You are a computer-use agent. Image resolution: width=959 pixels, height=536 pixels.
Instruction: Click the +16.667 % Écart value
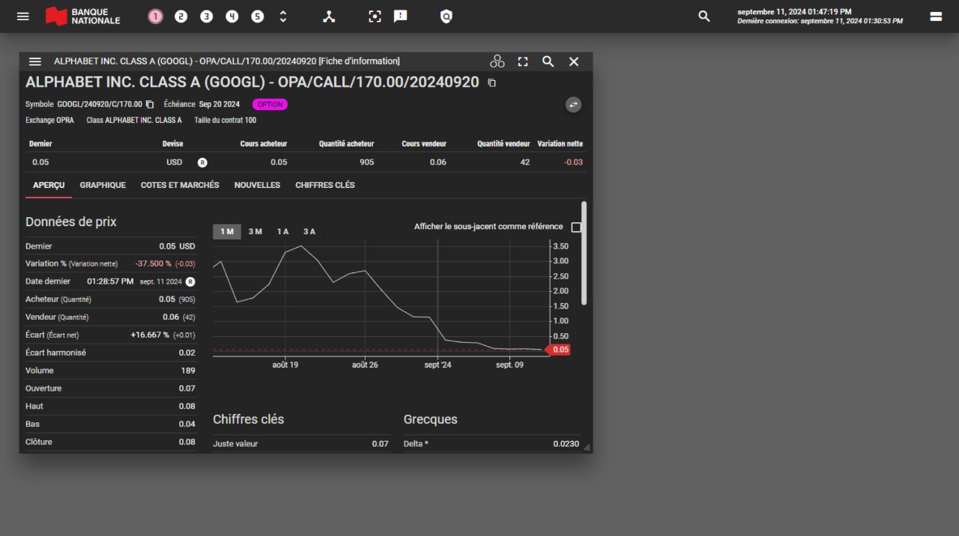(150, 335)
